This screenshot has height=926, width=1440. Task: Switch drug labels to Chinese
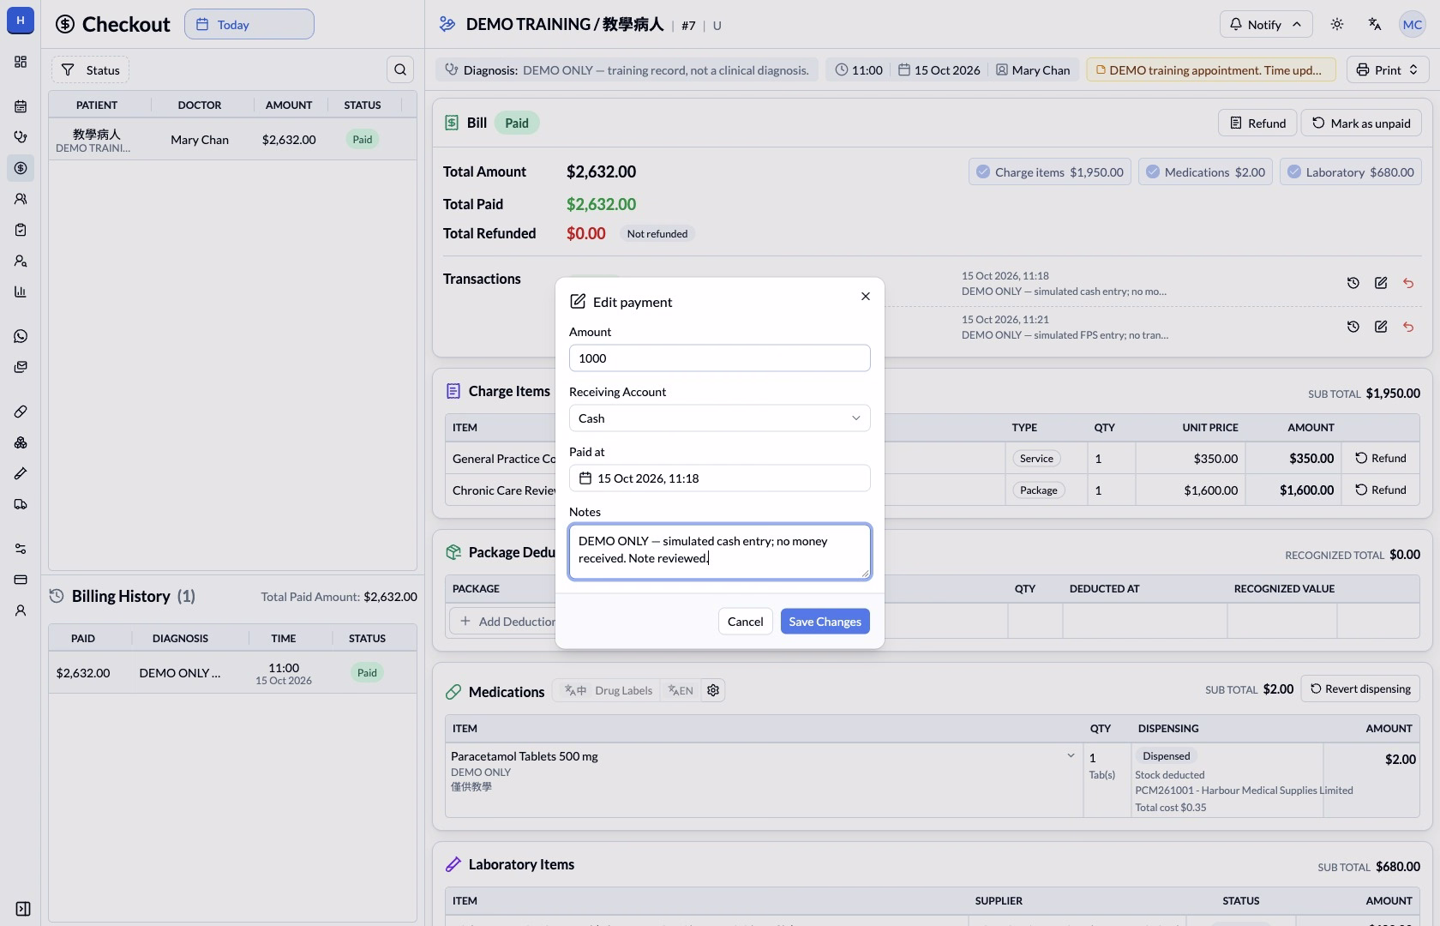tap(575, 690)
